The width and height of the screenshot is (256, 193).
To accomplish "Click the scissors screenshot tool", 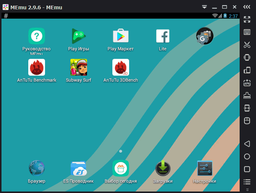I will [x=247, y=45].
